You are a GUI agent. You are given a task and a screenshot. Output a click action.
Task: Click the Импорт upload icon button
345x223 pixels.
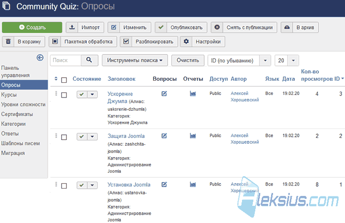85,27
